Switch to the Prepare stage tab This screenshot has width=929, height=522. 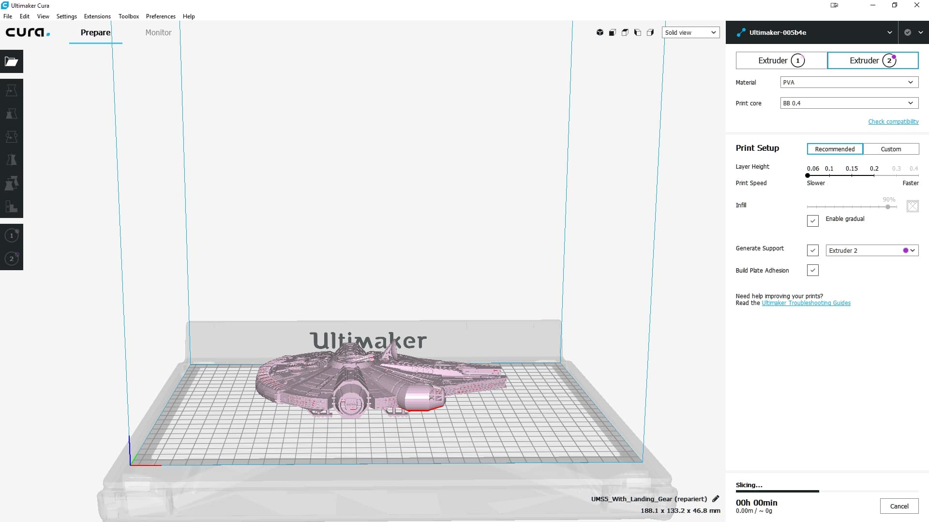pyautogui.click(x=95, y=32)
